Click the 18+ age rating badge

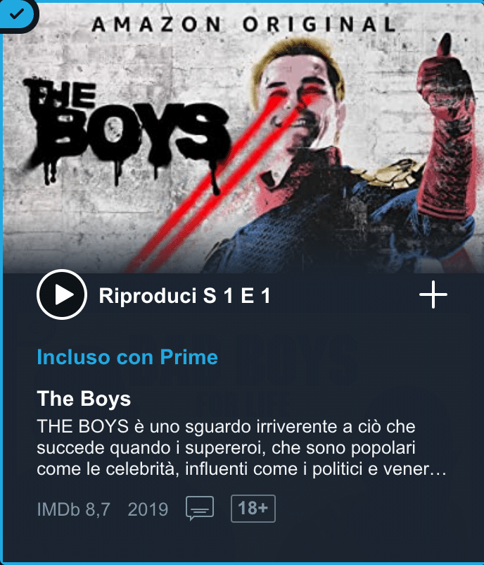[253, 509]
